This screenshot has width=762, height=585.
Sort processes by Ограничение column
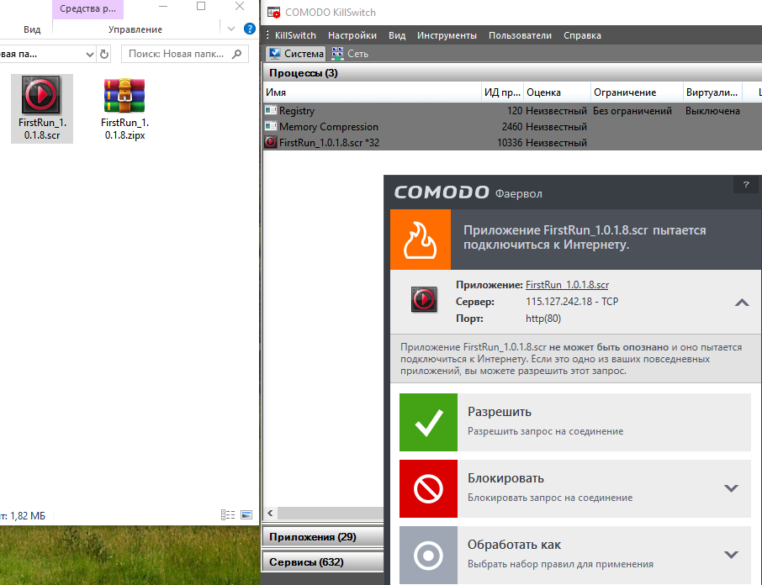point(638,92)
